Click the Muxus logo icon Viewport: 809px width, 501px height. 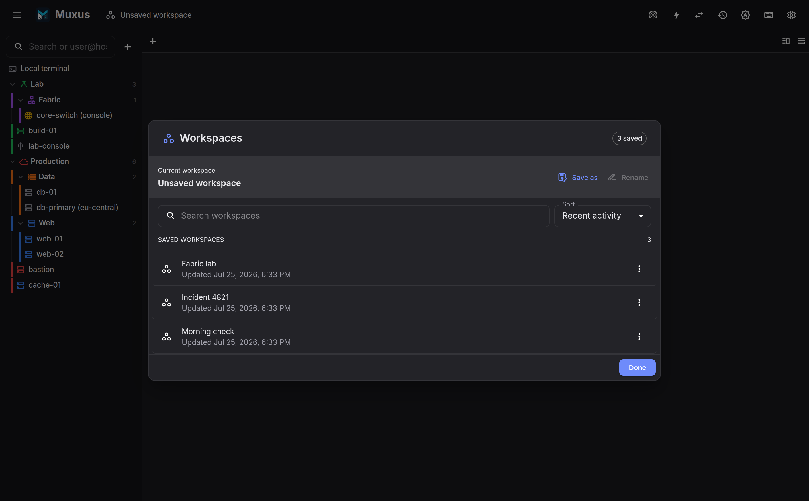tap(43, 15)
